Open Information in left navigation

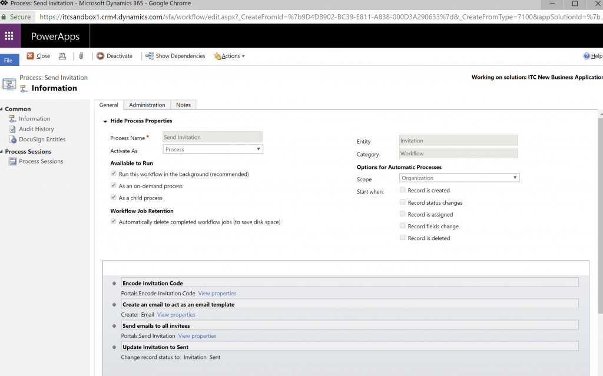tap(35, 119)
